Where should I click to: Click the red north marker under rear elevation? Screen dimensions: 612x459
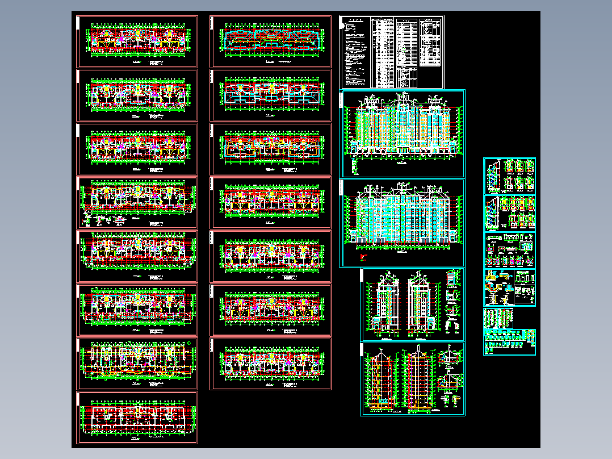tap(364, 257)
